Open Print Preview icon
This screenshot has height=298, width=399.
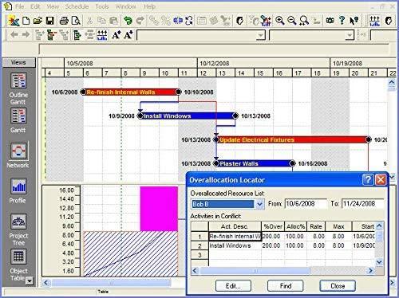click(x=76, y=21)
